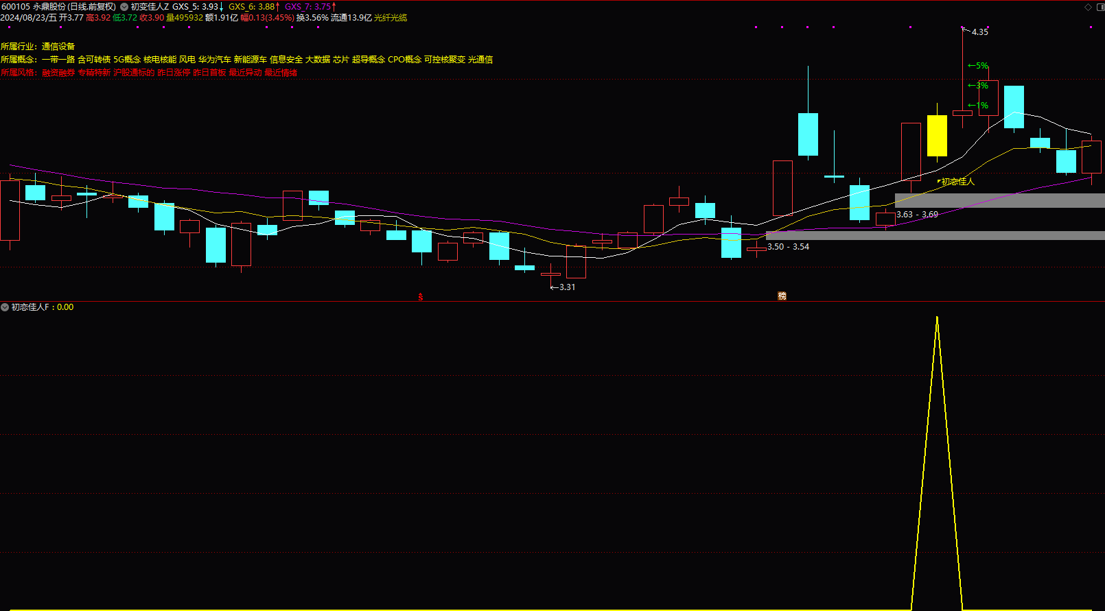Click the 融资融券 style tag
Image resolution: width=1105 pixels, height=611 pixels.
[58, 73]
